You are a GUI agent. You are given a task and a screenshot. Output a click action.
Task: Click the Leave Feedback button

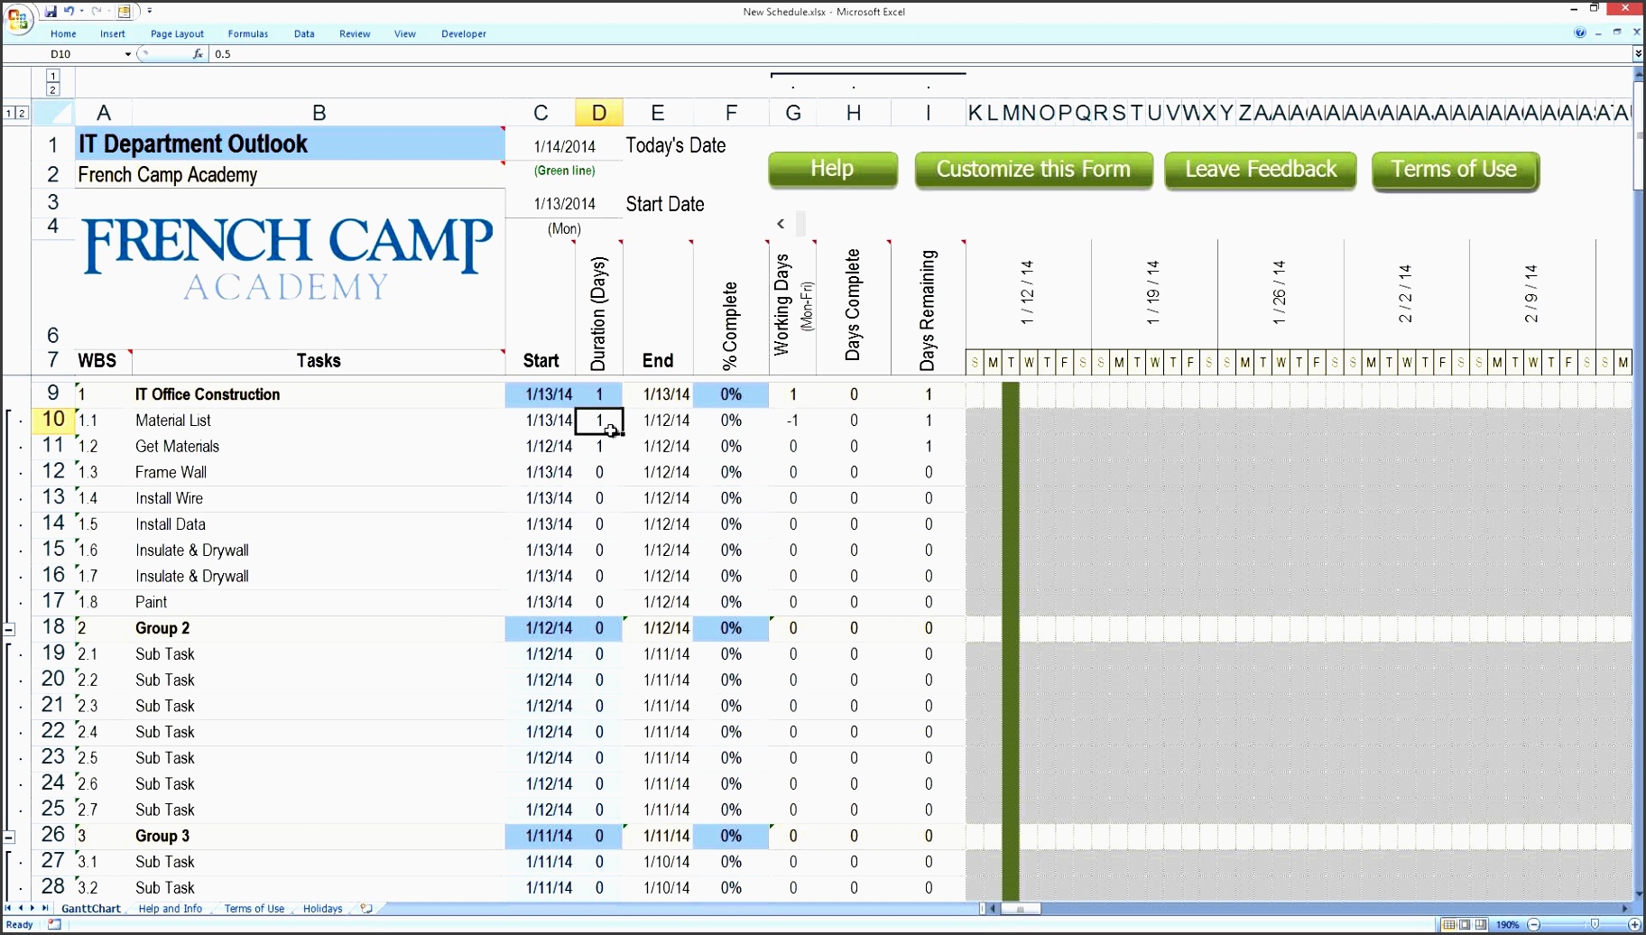[1260, 169]
